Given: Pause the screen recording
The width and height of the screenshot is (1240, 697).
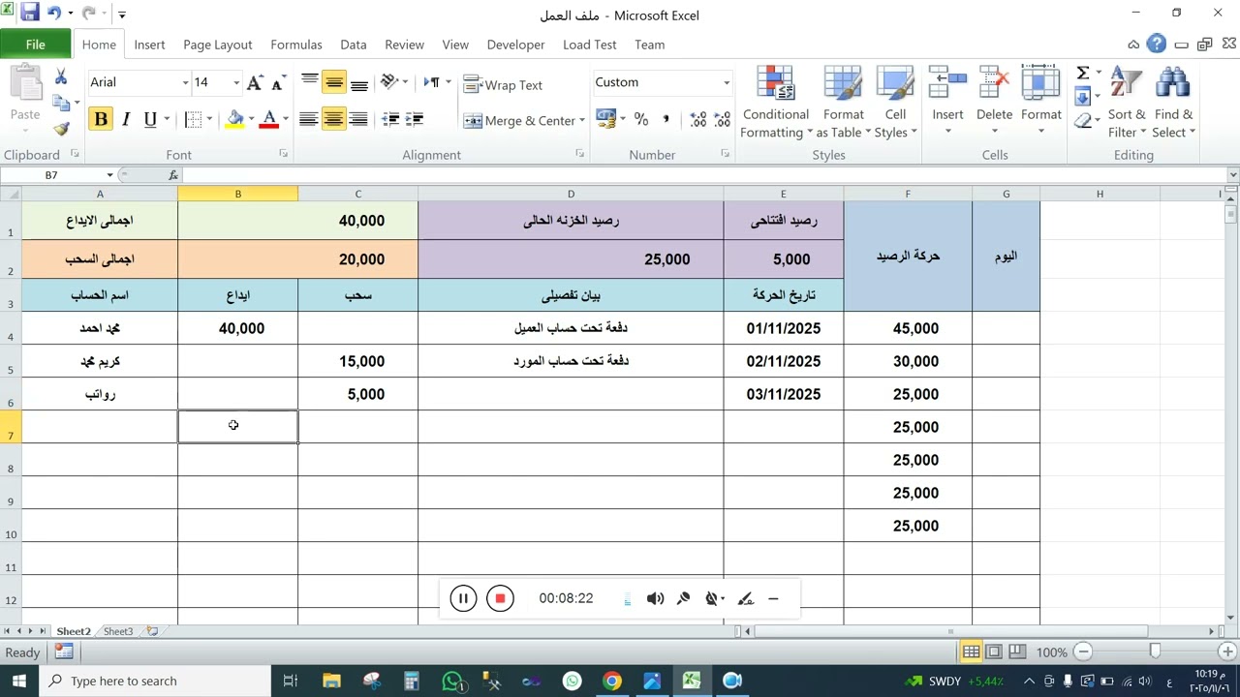Looking at the screenshot, I should 463,598.
